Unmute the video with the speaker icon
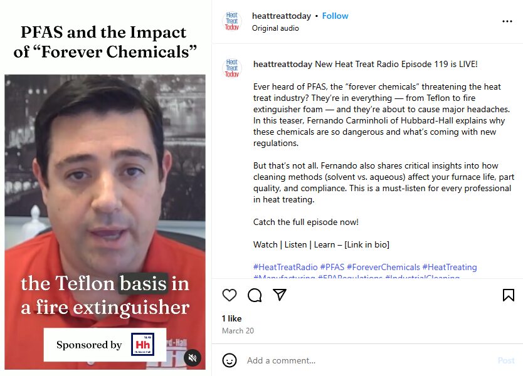 point(193,358)
